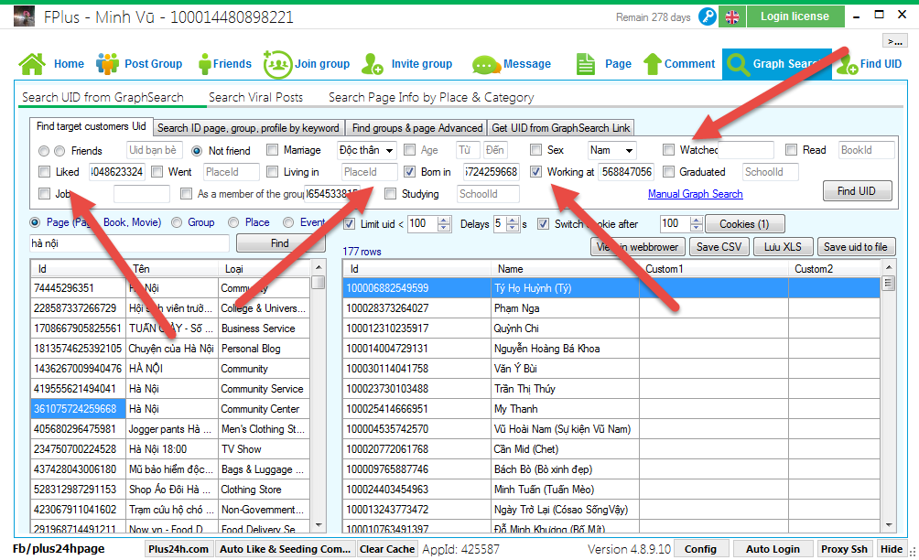This screenshot has height=560, width=919.
Task: Open the Page document icon
Action: point(586,64)
